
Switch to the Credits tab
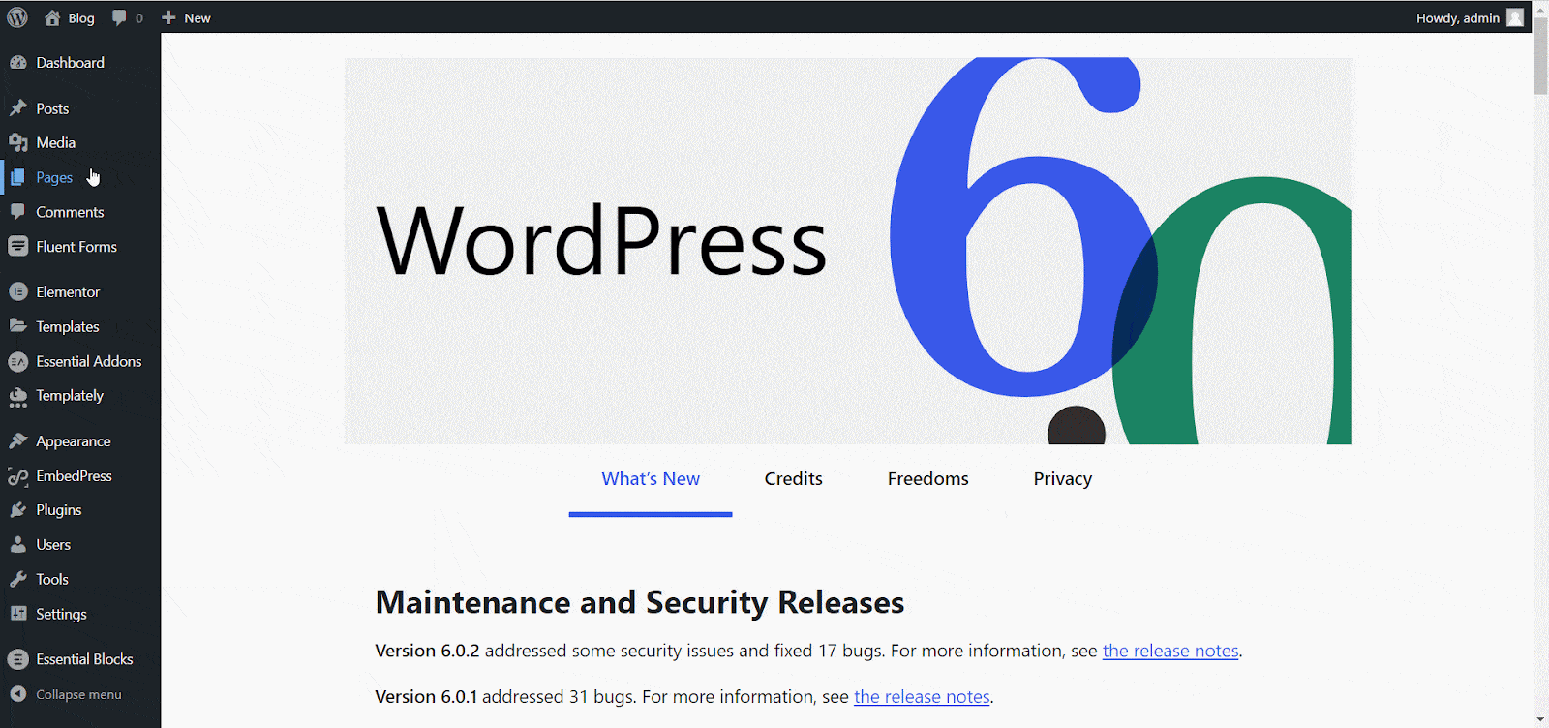coord(793,479)
